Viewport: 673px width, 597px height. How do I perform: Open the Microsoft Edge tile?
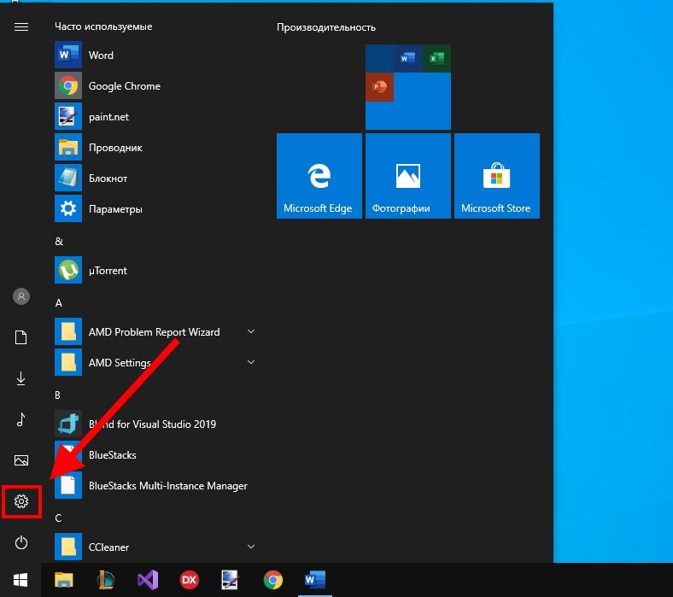click(319, 176)
